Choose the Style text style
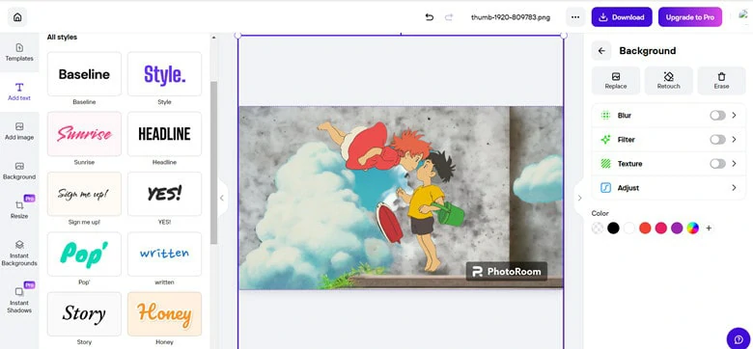Viewport: 753px width, 349px height. pyautogui.click(x=164, y=74)
